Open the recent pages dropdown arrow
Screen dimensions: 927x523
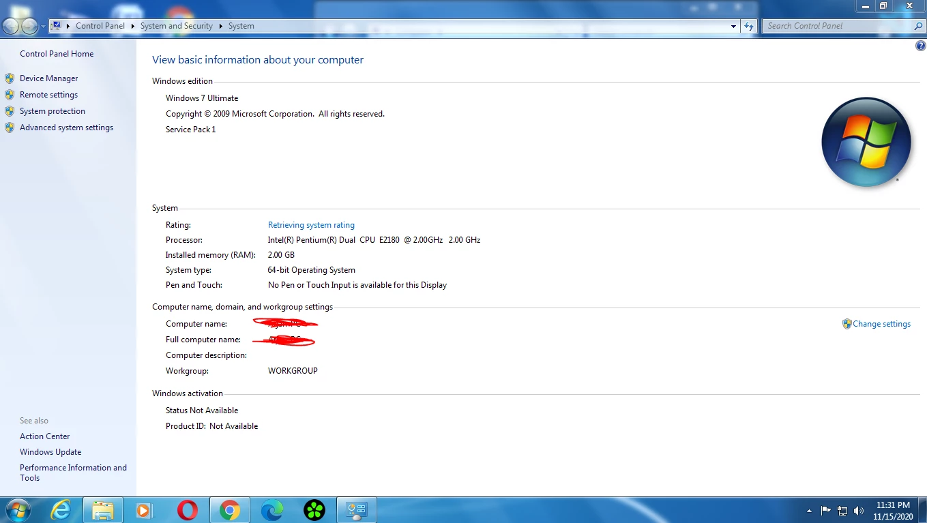[x=44, y=27]
